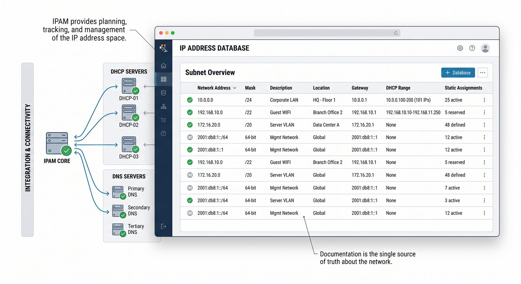Open the settings gear in the header
Image resolution: width=521 pixels, height=284 pixels.
coord(460,48)
